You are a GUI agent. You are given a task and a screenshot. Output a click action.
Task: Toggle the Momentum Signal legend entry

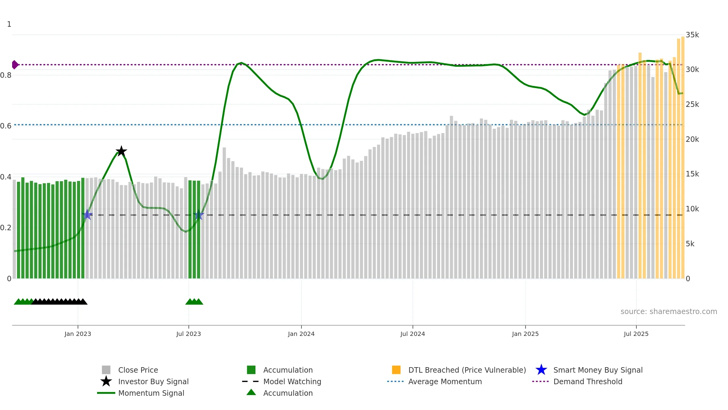(151, 393)
